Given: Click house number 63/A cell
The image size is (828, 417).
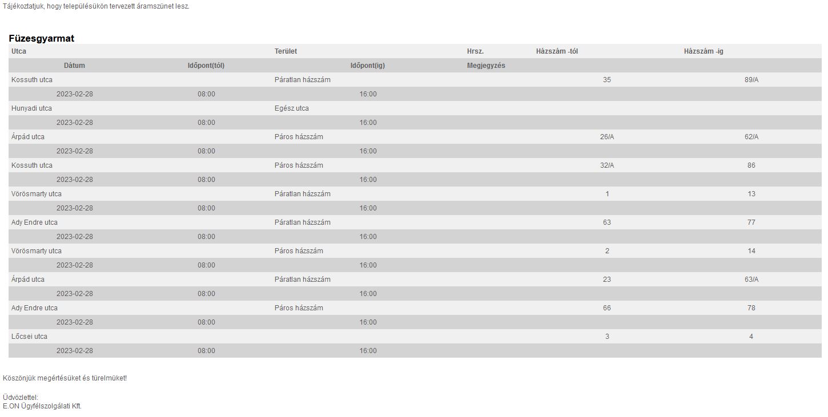Looking at the screenshot, I should point(751,280).
